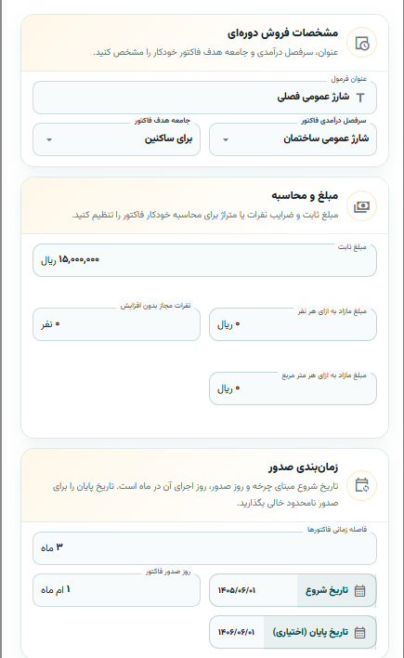Click the calendar icon next to تاریخ شروع
This screenshot has width=404, height=658.
tap(360, 591)
